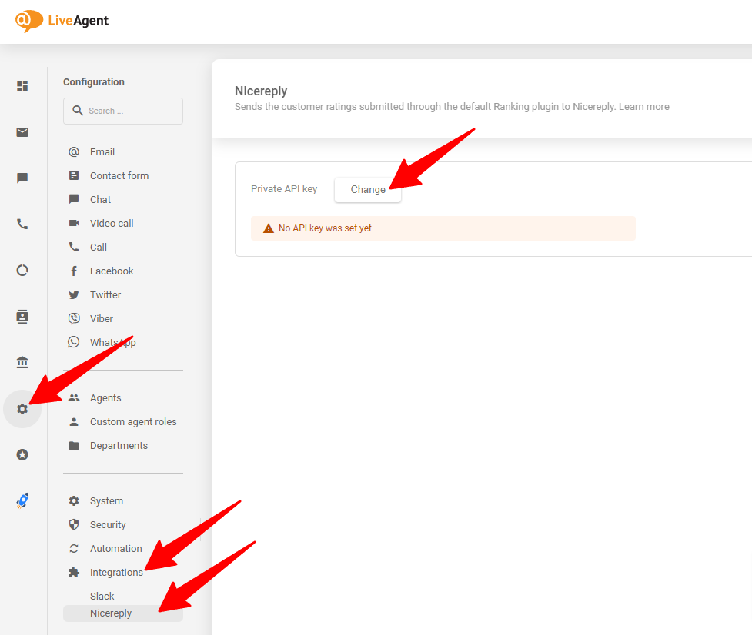
Task: Open the Calls phone icon in sidebar
Action: [x=22, y=224]
